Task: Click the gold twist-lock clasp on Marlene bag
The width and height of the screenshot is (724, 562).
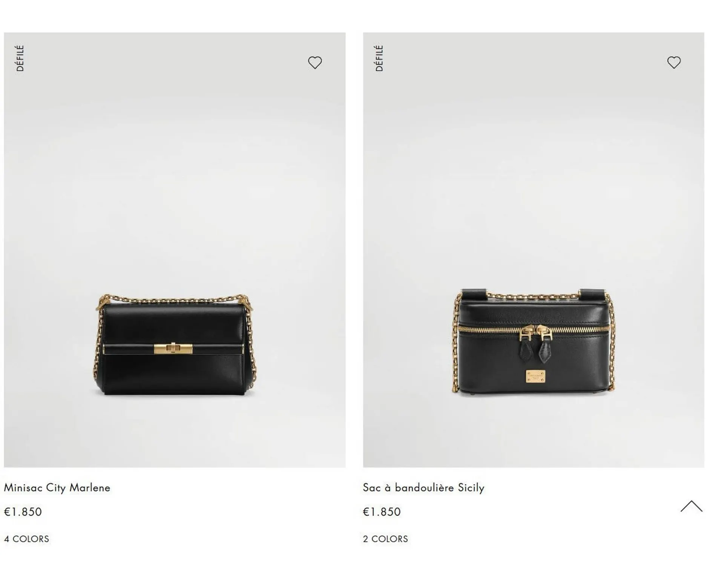Action: (173, 348)
